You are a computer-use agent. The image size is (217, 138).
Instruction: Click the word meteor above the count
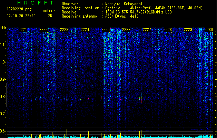point(49,11)
